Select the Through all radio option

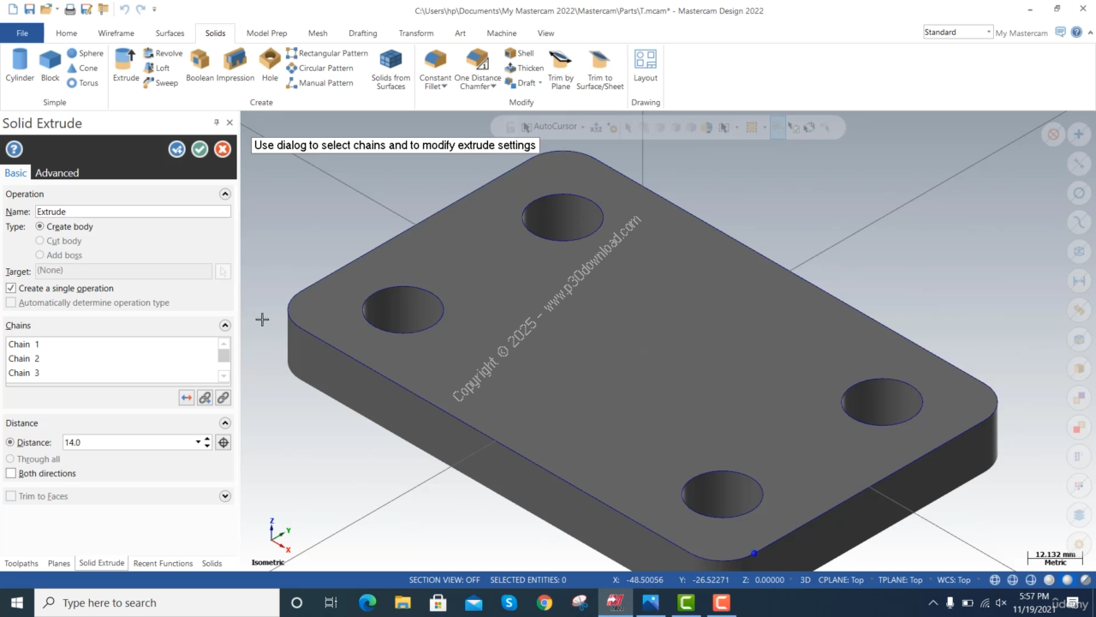click(x=10, y=459)
